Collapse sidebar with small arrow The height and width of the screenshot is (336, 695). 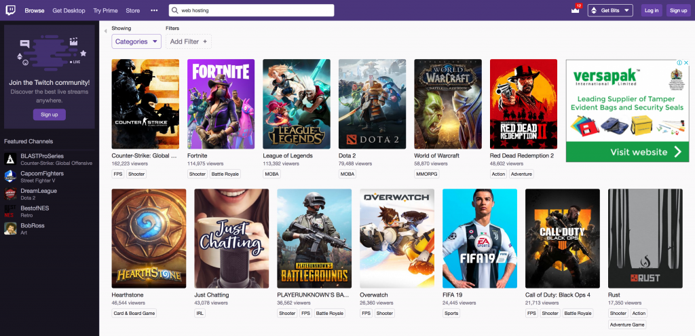pyautogui.click(x=105, y=31)
